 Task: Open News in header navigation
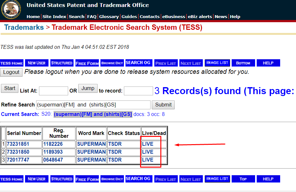point(221,16)
